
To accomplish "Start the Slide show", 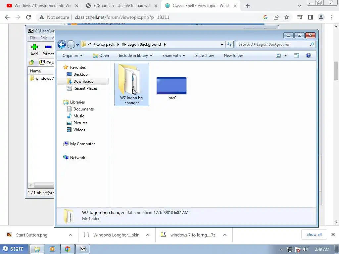I will coord(205,56).
